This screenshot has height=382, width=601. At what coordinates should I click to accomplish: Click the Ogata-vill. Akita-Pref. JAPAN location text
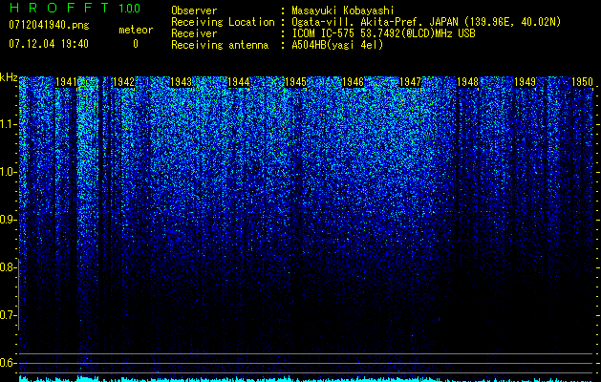pos(426,23)
